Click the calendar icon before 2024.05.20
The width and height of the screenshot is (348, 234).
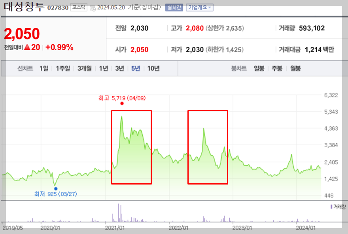(x=93, y=8)
